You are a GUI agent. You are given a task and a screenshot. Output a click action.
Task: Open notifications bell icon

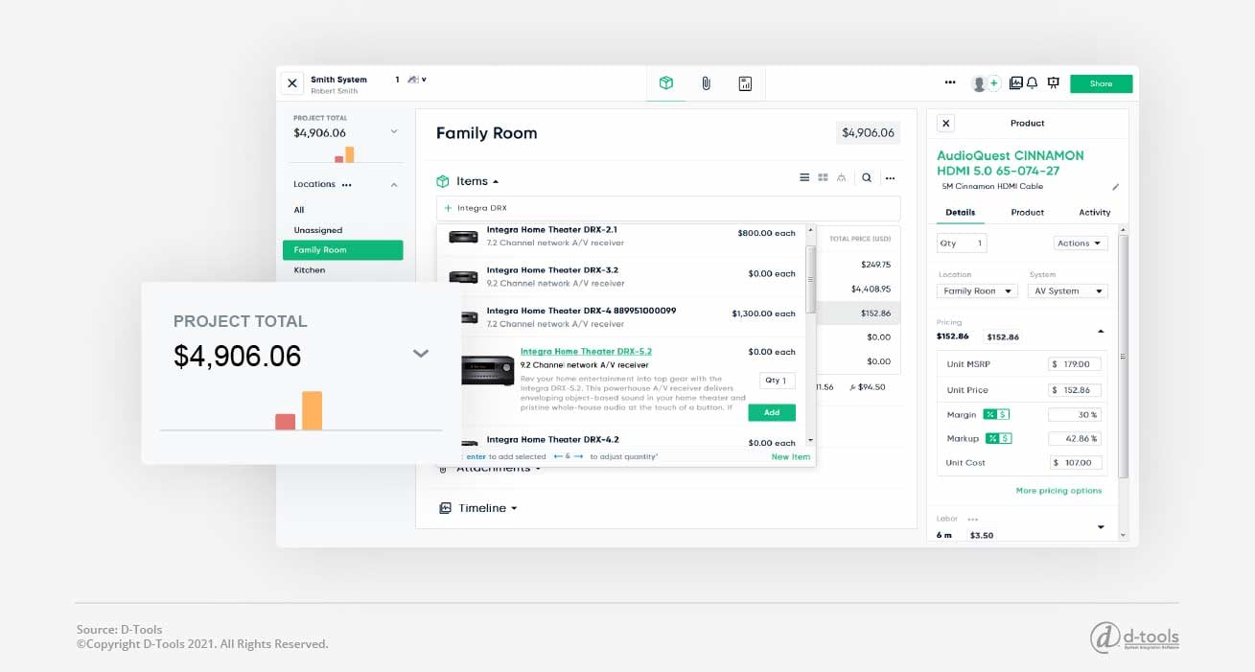point(1033,83)
